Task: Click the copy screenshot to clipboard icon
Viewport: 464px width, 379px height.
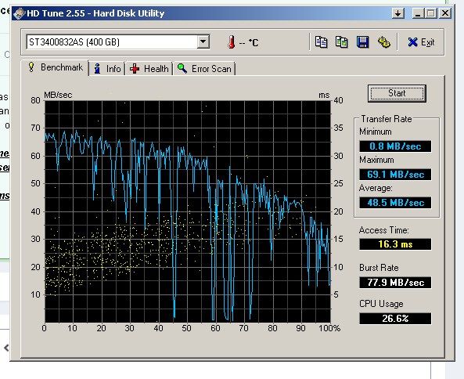Action: pos(341,42)
